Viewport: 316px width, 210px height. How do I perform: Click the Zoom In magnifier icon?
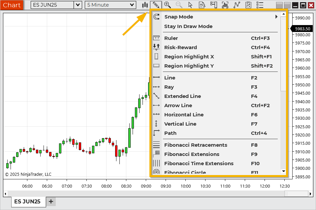(168, 5)
